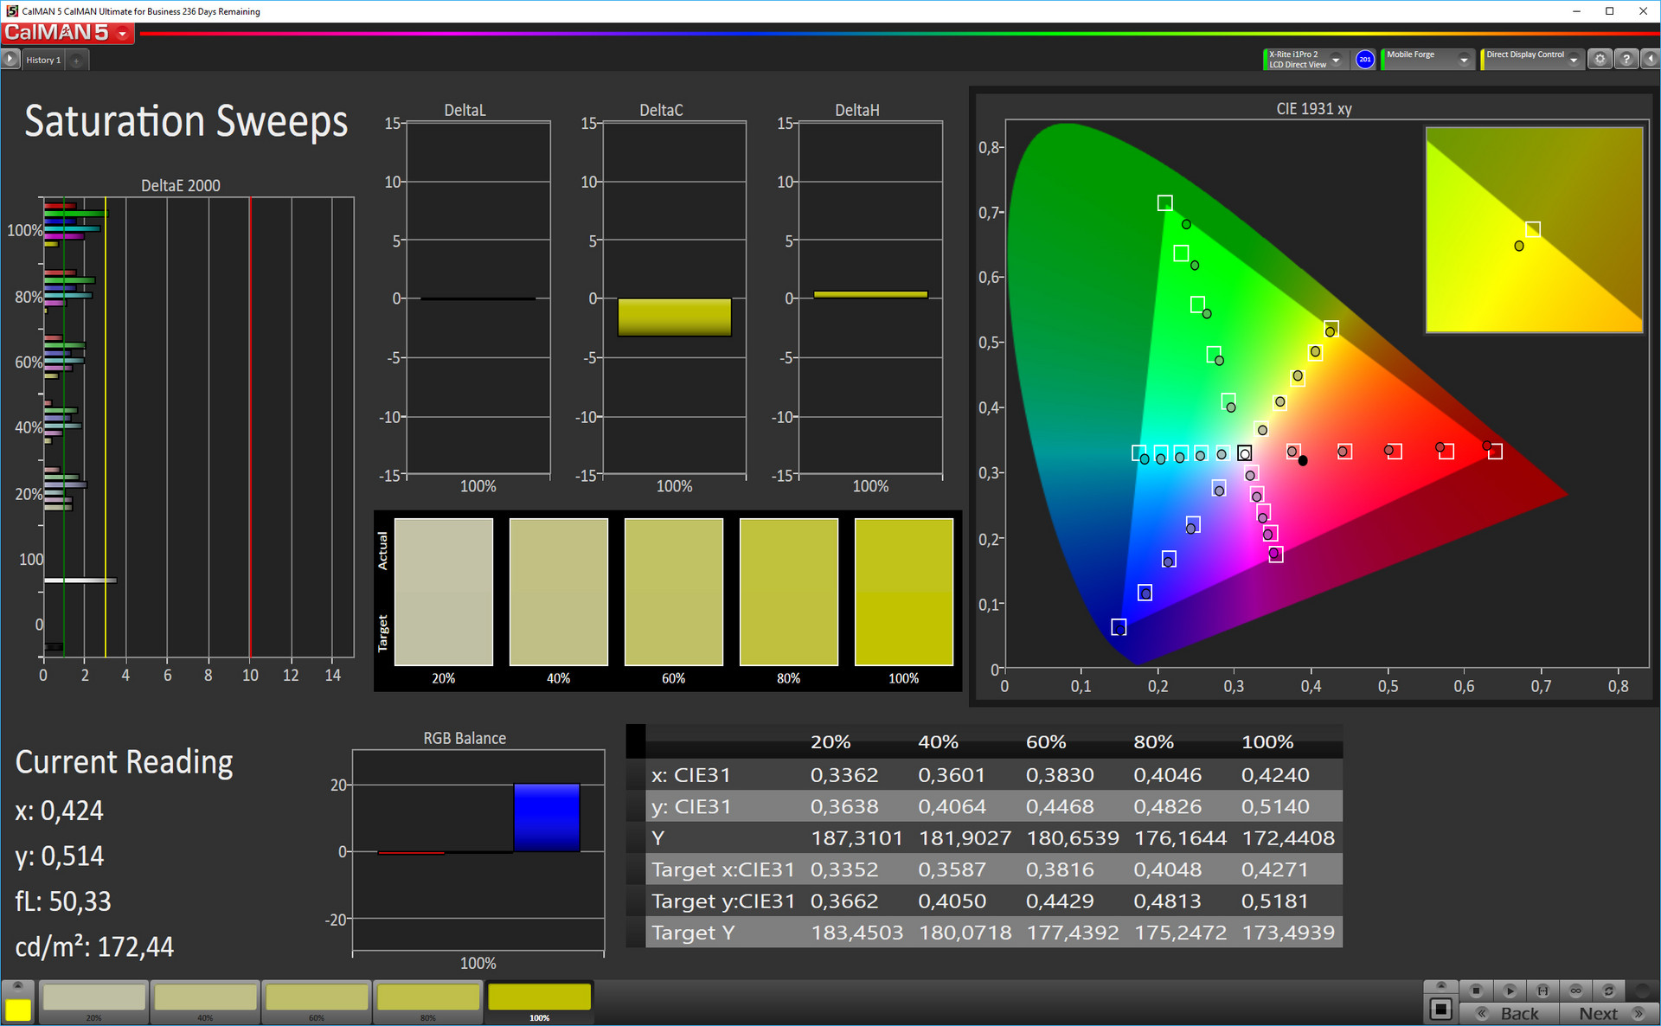
Task: Click the value 172,4408 in Y row
Action: tap(1288, 838)
